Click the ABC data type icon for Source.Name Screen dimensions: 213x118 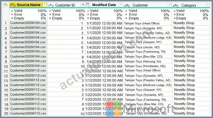[x=12, y=5]
